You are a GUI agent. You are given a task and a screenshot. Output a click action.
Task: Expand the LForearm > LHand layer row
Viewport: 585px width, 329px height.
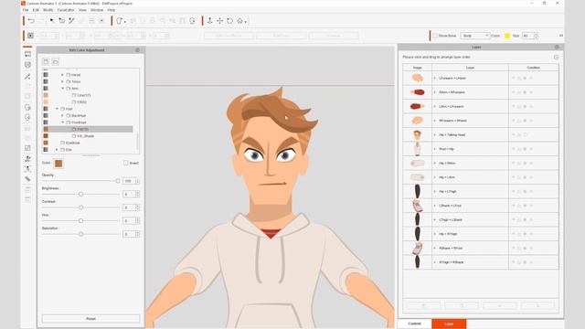click(x=435, y=78)
